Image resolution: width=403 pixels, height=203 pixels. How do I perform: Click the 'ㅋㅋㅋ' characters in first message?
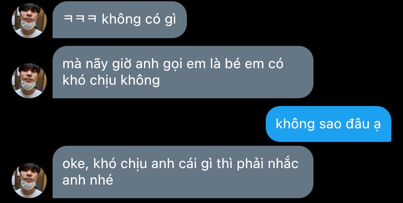(x=79, y=20)
